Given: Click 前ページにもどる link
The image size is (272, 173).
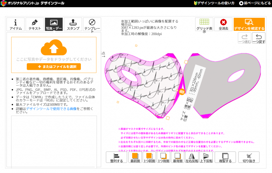Looking at the screenshot, I should (255, 3).
